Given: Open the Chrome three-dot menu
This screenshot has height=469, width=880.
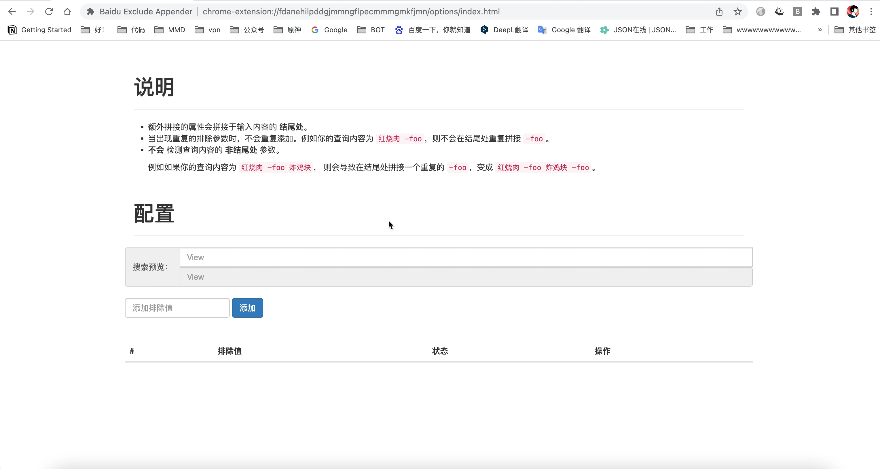Looking at the screenshot, I should [x=871, y=12].
